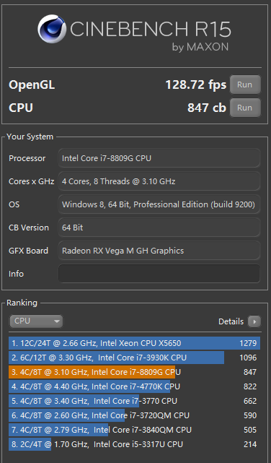Select the i7-4770K ranking entry
This screenshot has height=463, width=271.
[134, 386]
